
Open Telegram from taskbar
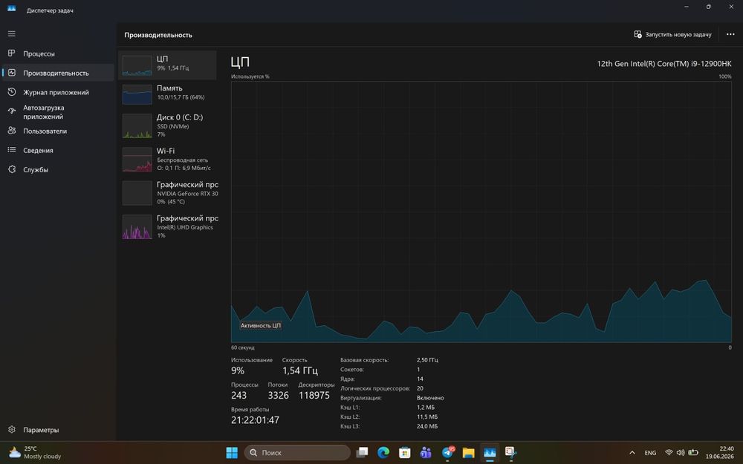tap(448, 453)
